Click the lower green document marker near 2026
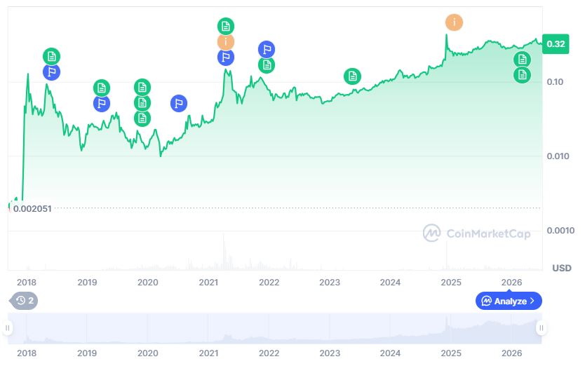The image size is (585, 366). click(x=523, y=75)
